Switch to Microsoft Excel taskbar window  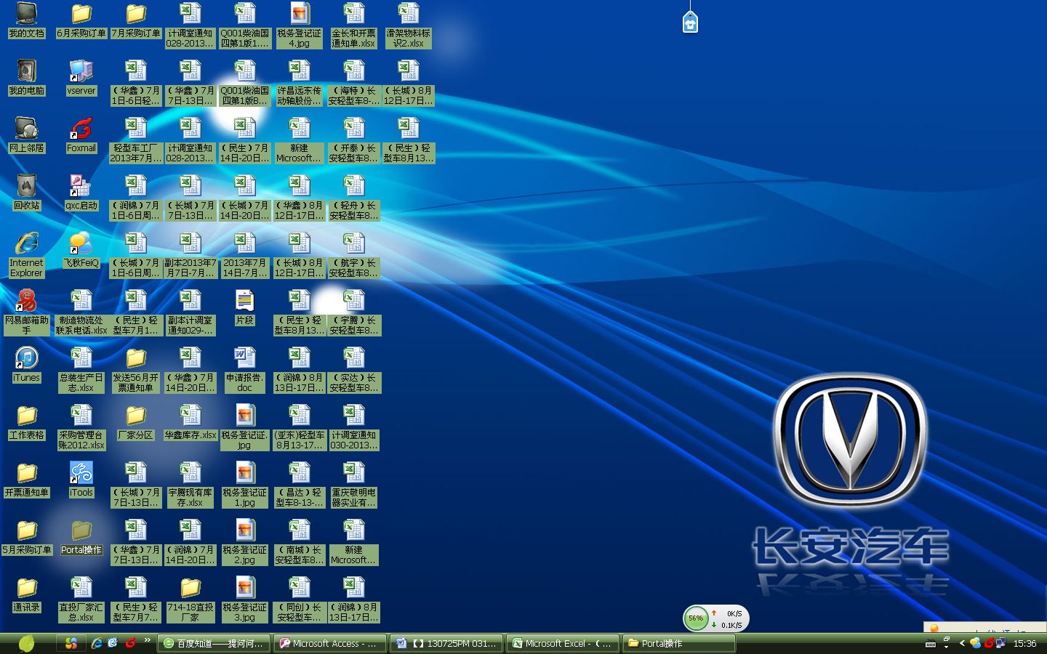(x=562, y=643)
